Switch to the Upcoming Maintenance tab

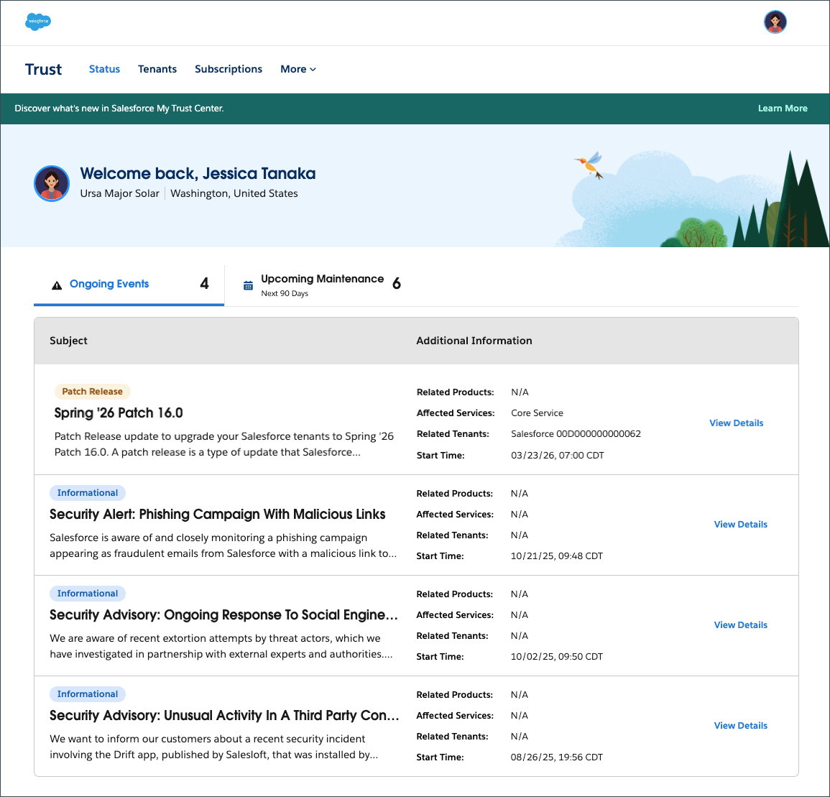(x=322, y=279)
